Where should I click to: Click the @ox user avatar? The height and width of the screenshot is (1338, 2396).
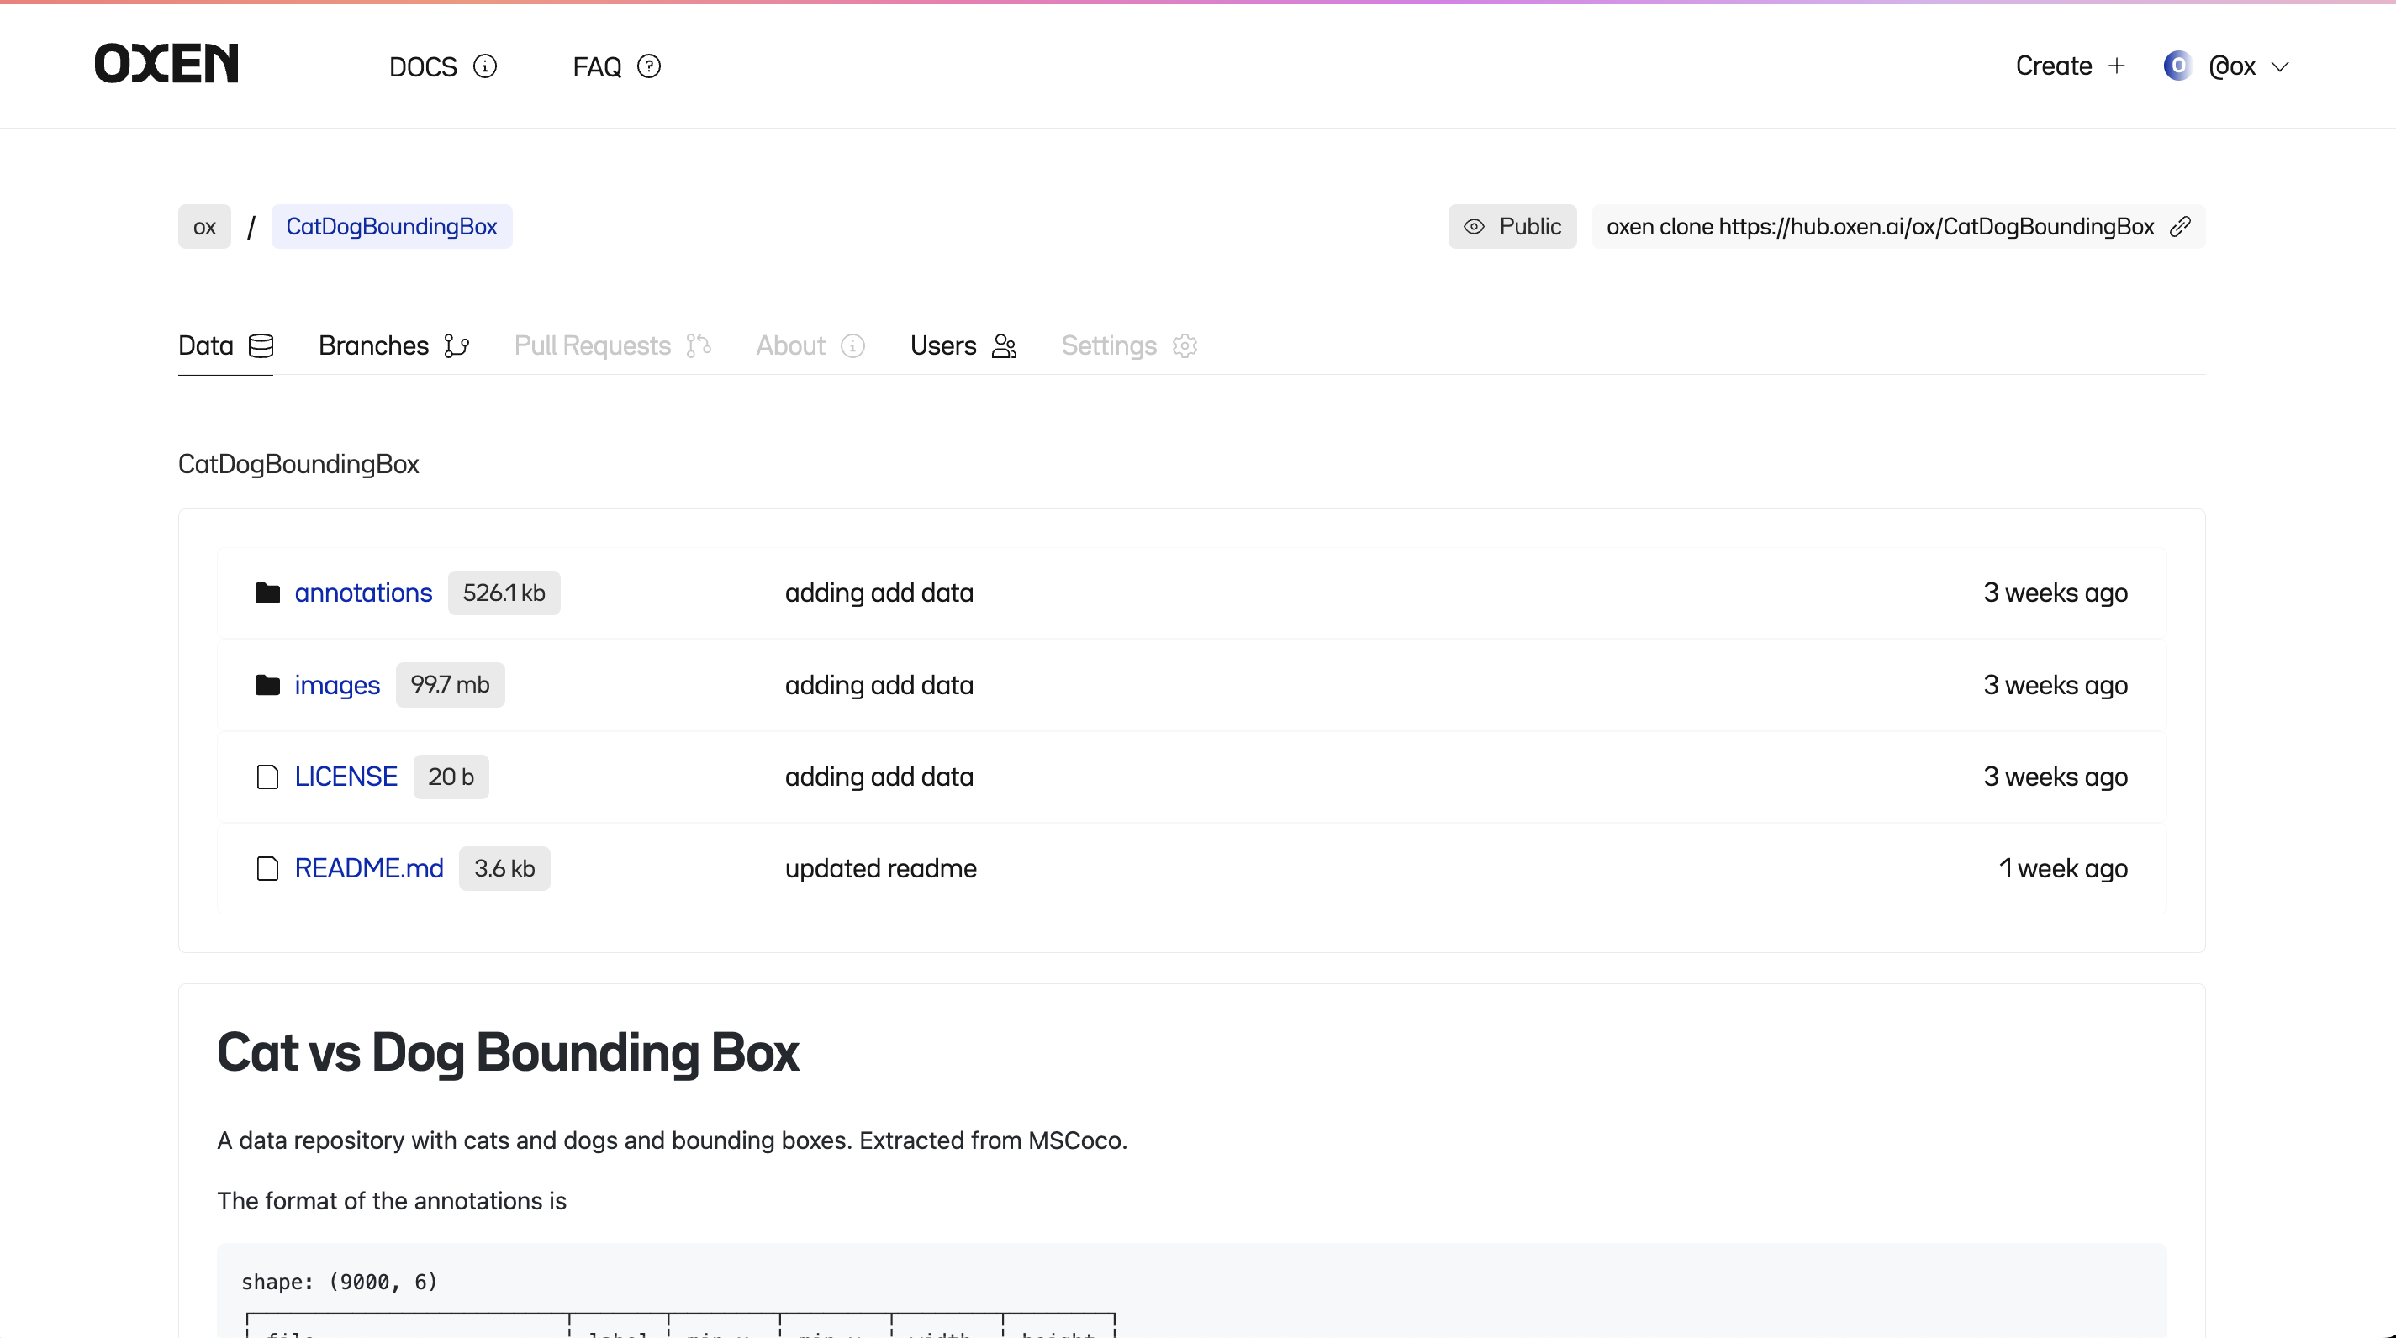(2177, 66)
